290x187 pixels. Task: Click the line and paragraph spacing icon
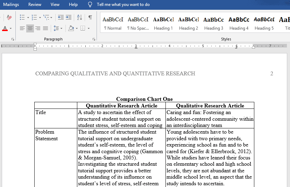pos(56,28)
